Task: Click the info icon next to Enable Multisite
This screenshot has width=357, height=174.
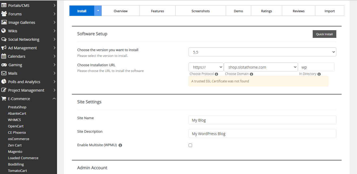Action: point(120,145)
